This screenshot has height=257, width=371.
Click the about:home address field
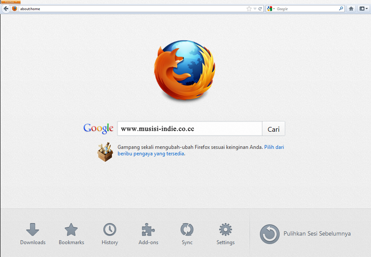click(x=133, y=9)
